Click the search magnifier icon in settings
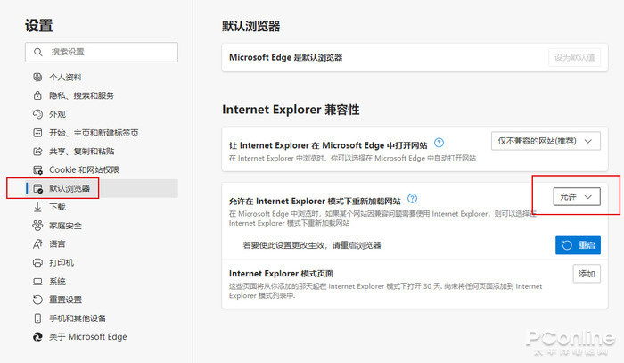This screenshot has height=363, width=624. tap(37, 52)
